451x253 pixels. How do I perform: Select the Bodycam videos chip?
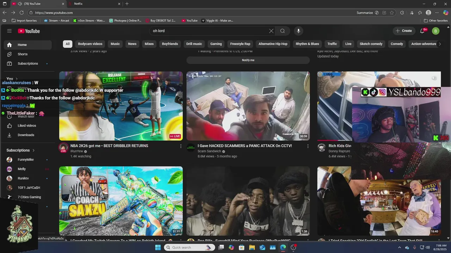tap(90, 44)
